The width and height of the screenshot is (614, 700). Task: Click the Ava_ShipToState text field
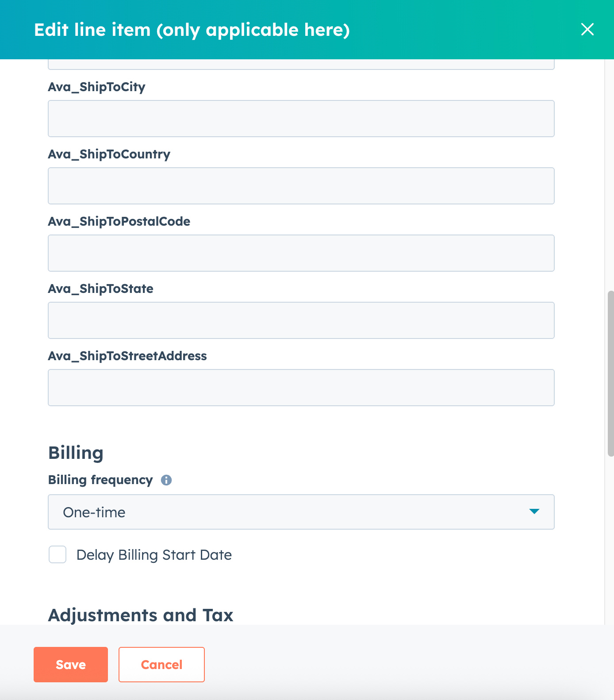[x=301, y=320]
